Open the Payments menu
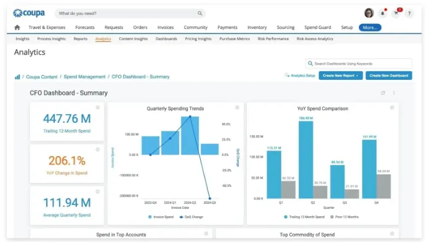The width and height of the screenshot is (429, 242). pos(227,27)
